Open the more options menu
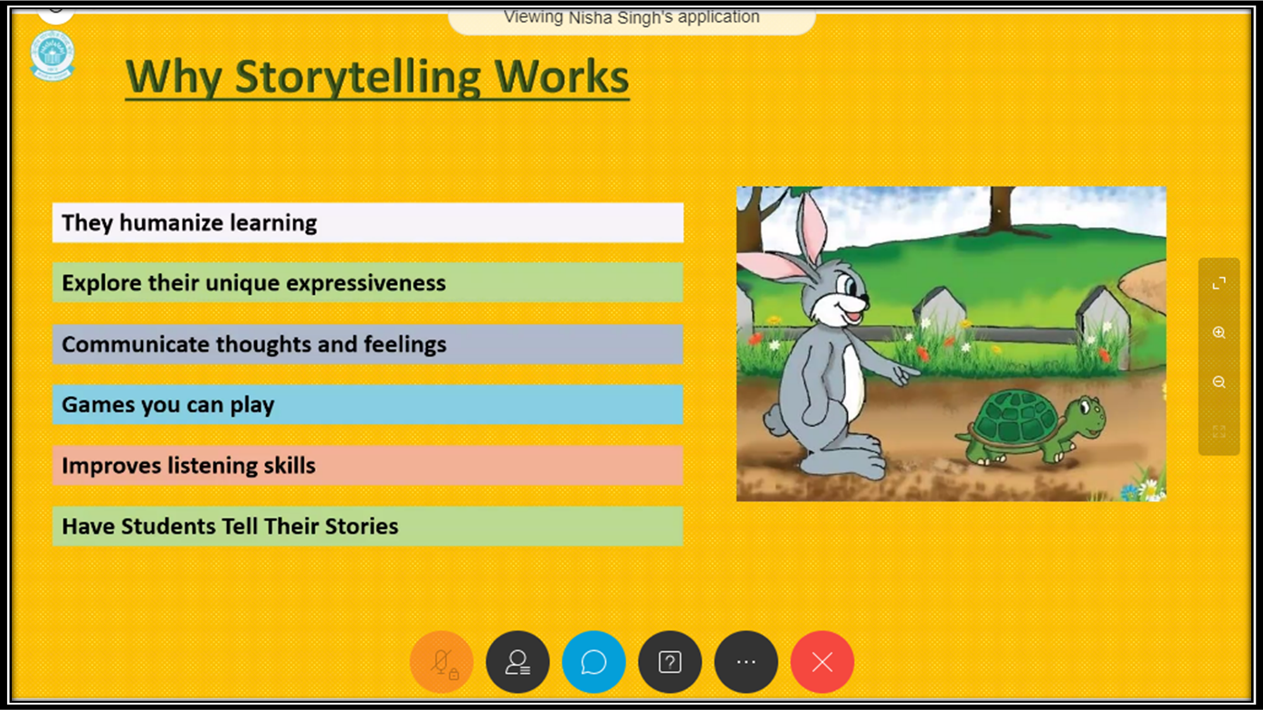 (x=745, y=662)
